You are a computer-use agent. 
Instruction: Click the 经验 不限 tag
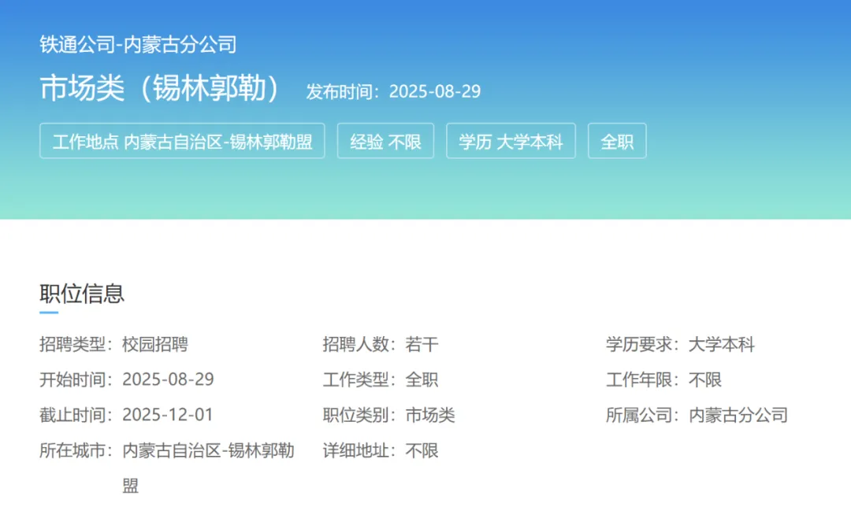click(x=385, y=141)
